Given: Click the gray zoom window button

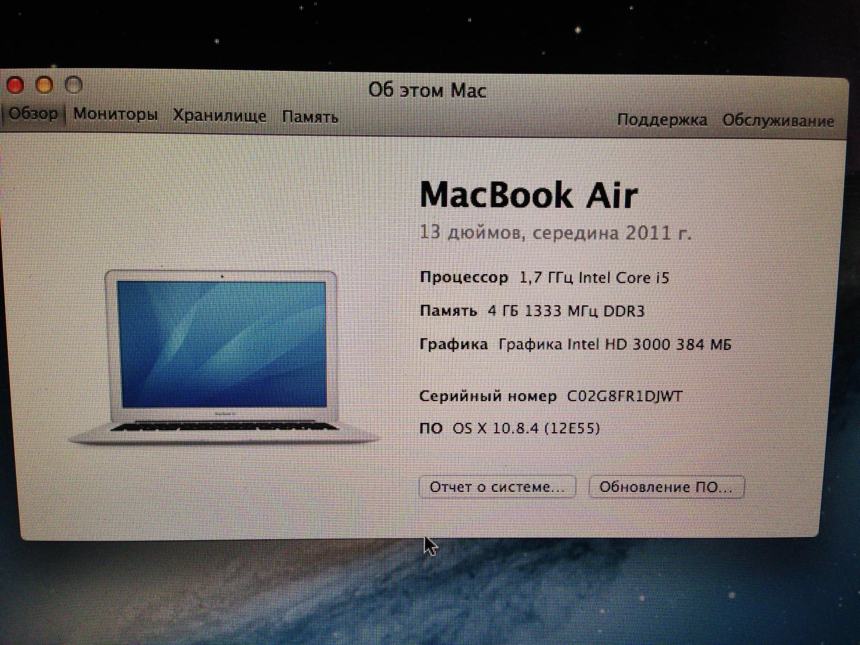Looking at the screenshot, I should 73,85.
